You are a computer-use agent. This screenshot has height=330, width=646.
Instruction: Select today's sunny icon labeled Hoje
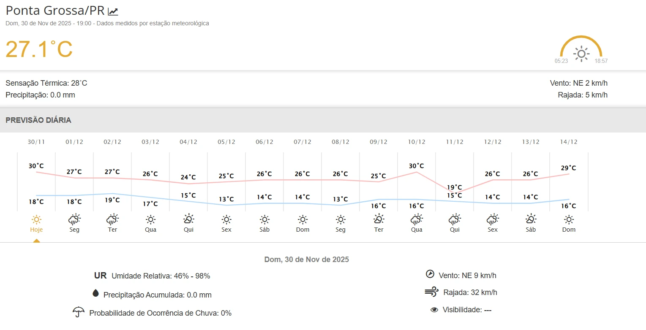(x=36, y=219)
